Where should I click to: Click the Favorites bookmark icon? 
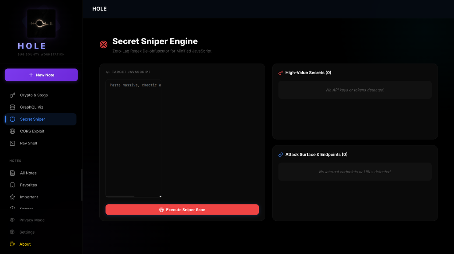point(12,185)
